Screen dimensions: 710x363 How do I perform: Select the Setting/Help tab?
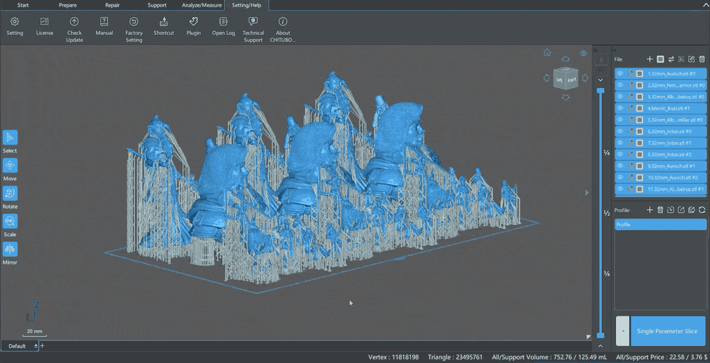point(247,5)
